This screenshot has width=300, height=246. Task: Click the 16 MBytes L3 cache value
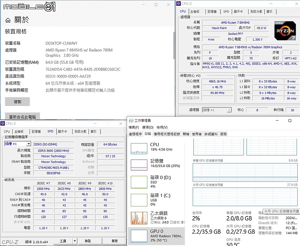[x=268, y=98]
